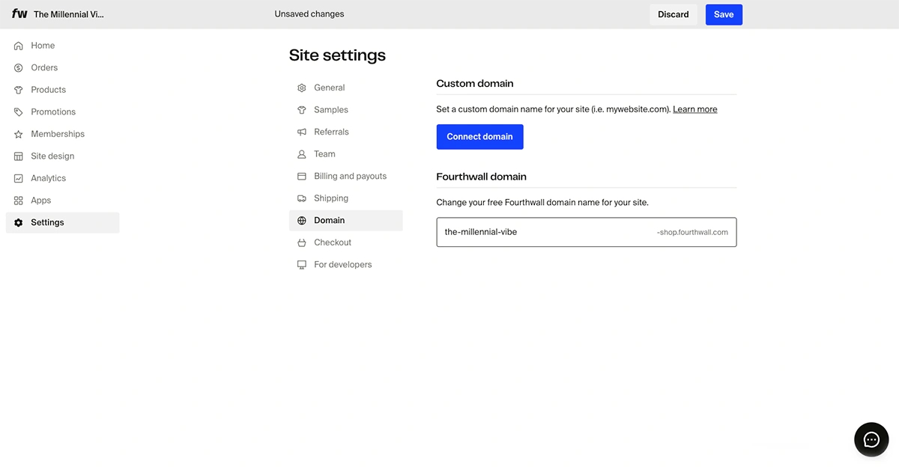The height and width of the screenshot is (467, 899).
Task: Go to Site design section
Action: 52,156
